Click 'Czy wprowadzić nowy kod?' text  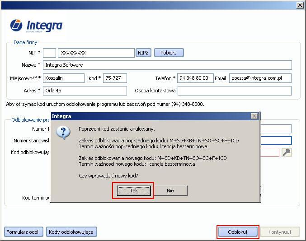coord(108,176)
